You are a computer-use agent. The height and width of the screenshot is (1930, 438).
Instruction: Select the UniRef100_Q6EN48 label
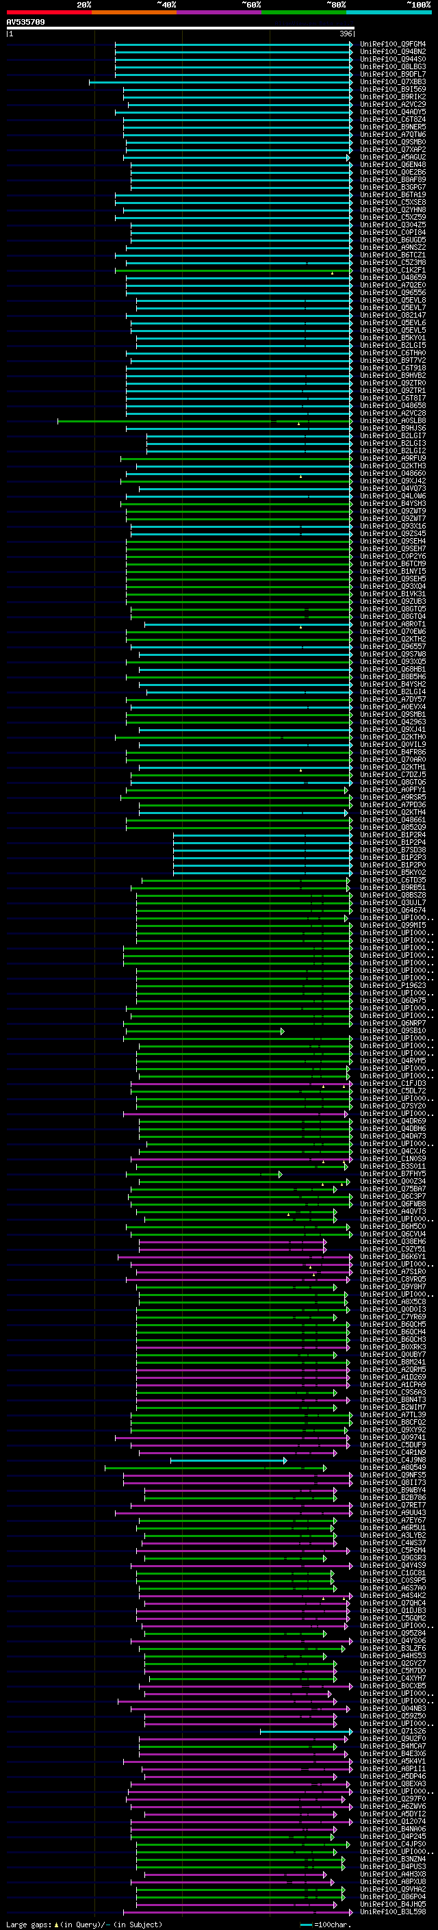point(392,165)
